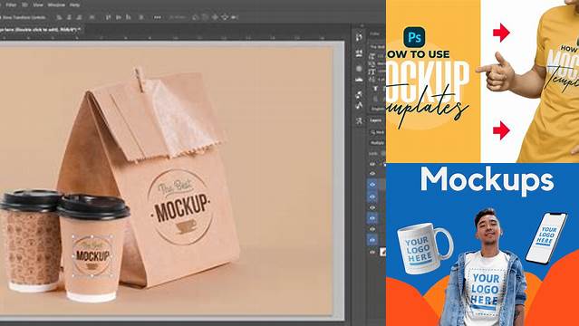
Task: Select the open document tab
Action: [41, 29]
